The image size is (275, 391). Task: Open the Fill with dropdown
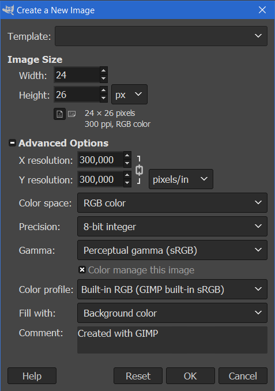[x=172, y=313]
